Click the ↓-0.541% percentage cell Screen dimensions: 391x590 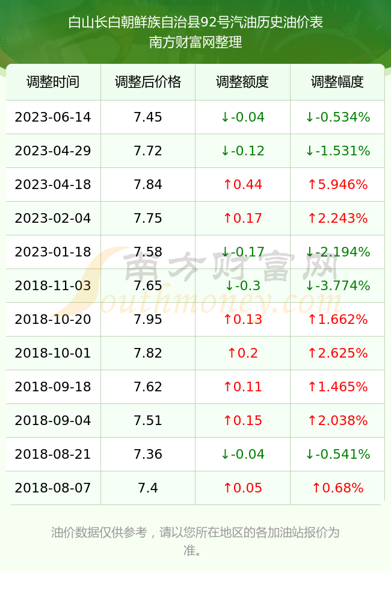tap(337, 454)
